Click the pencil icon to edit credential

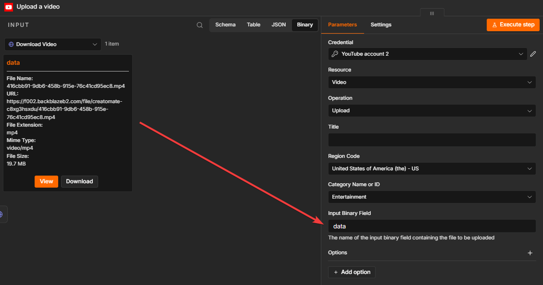tap(533, 54)
